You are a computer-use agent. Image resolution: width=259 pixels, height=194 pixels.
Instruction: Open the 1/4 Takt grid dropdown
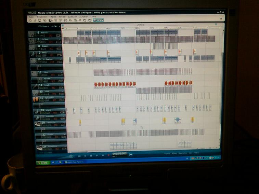tap(55, 26)
